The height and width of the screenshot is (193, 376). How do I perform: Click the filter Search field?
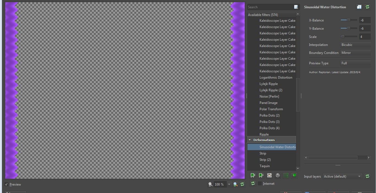(x=271, y=7)
